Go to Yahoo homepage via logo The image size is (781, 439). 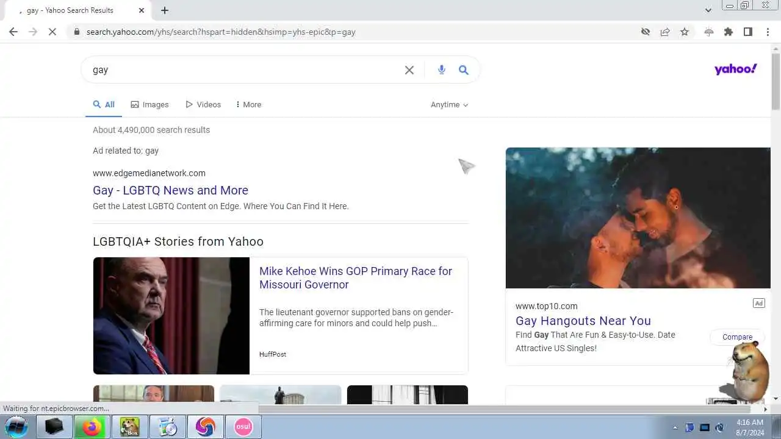click(736, 69)
